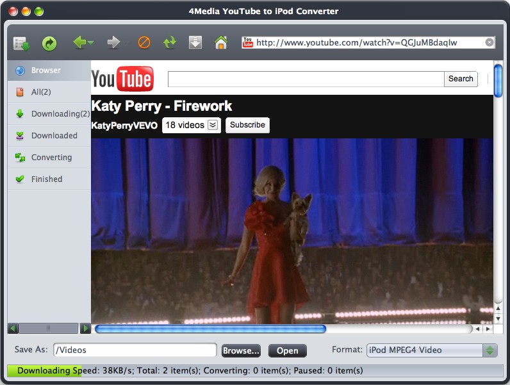This screenshot has height=385, width=510.
Task: Open the back button history arrow
Action: click(92, 42)
